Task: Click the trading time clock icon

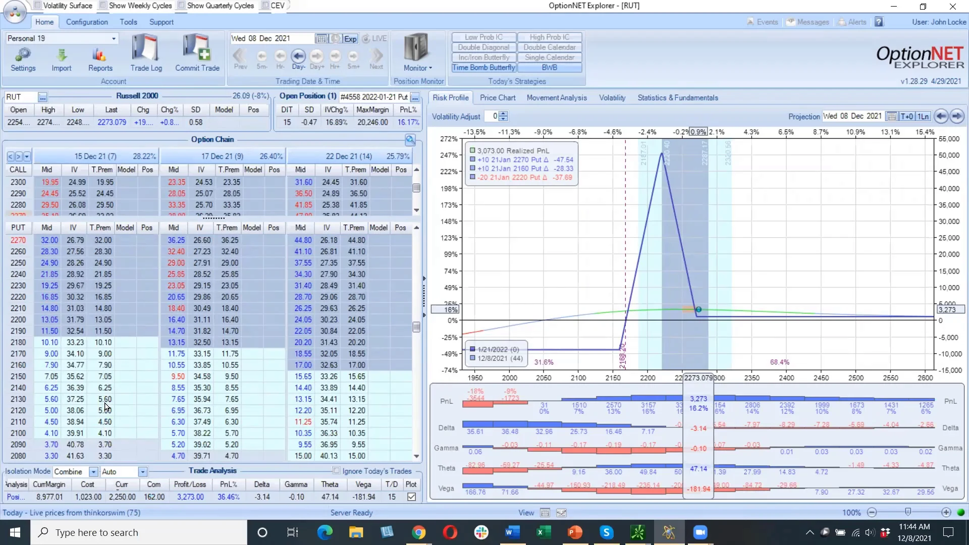Action: click(x=336, y=39)
